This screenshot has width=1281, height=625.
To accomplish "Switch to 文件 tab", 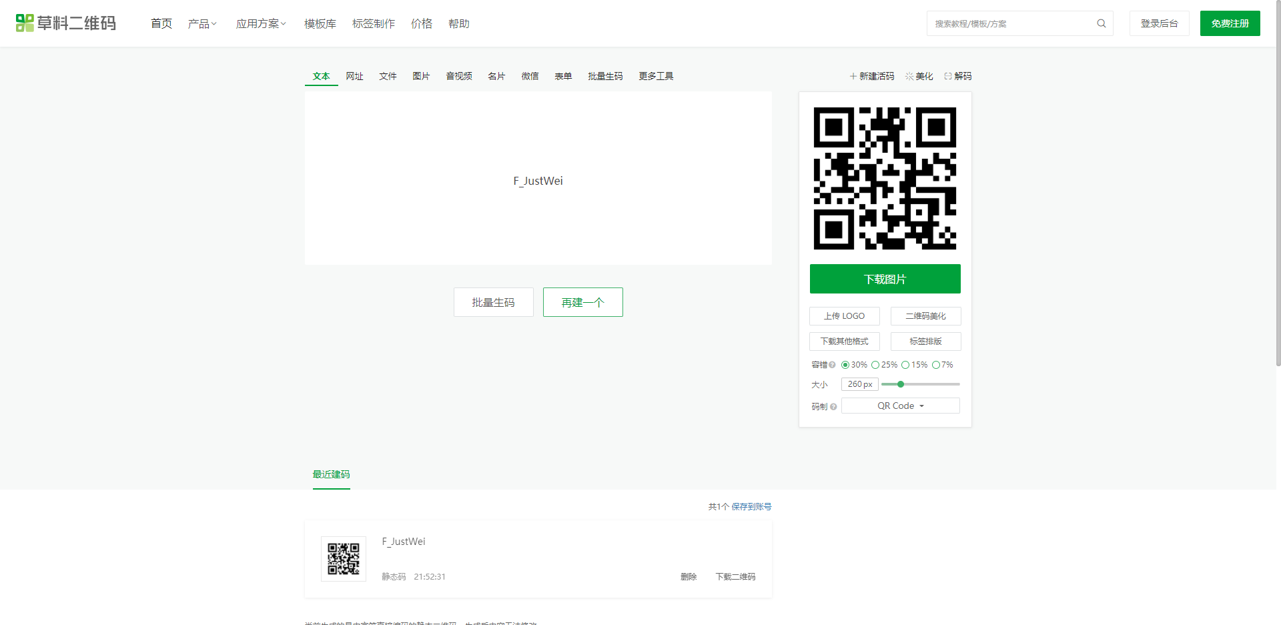I will coord(388,76).
